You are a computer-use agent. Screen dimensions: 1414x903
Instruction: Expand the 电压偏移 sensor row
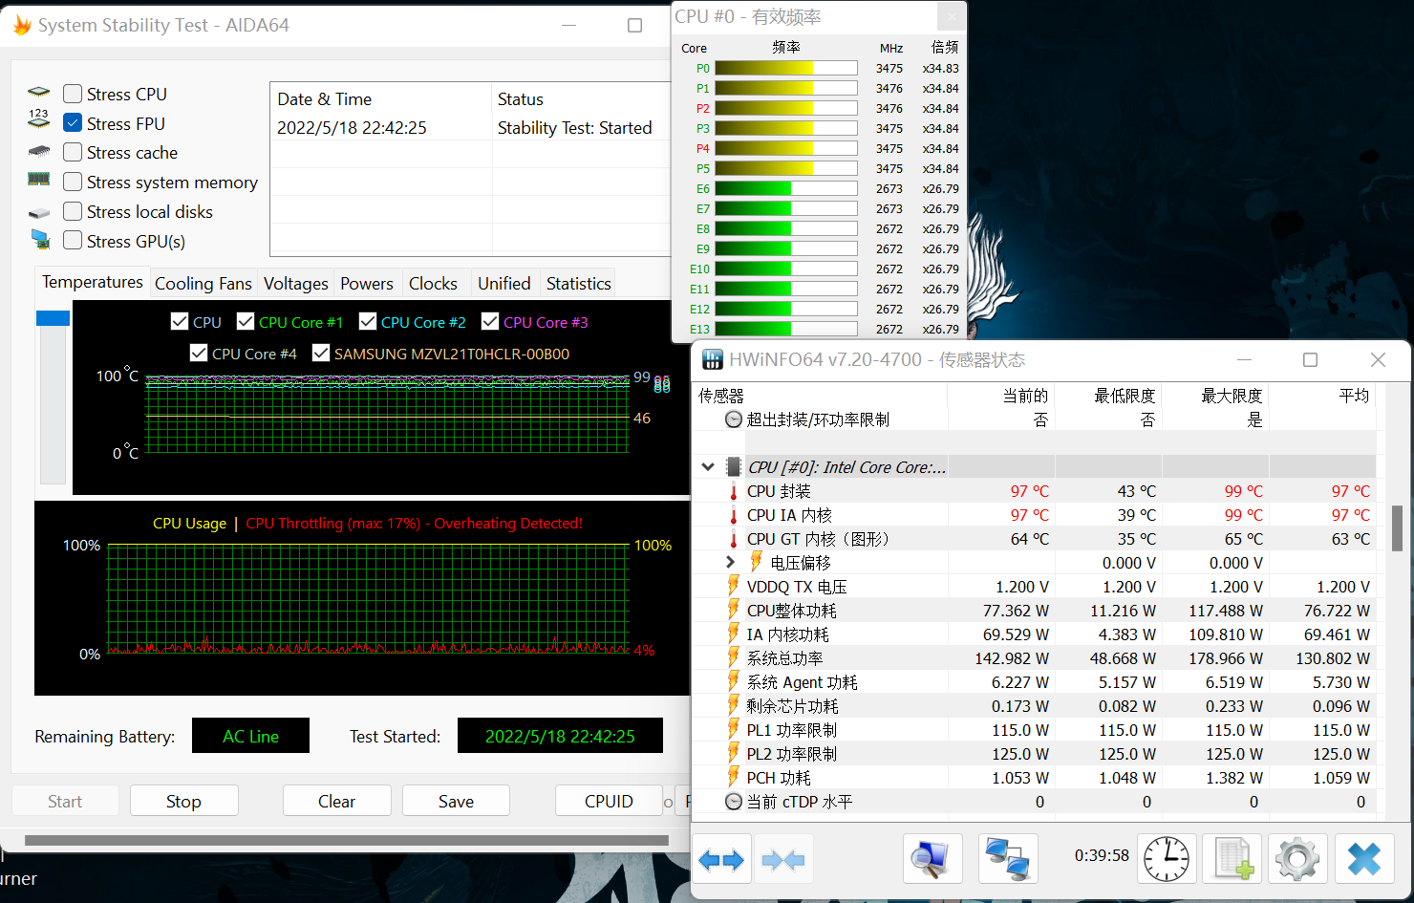pos(731,562)
